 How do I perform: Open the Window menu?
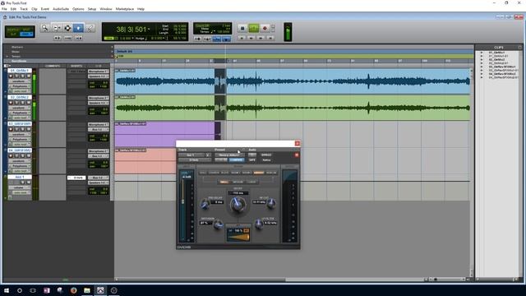tap(106, 9)
